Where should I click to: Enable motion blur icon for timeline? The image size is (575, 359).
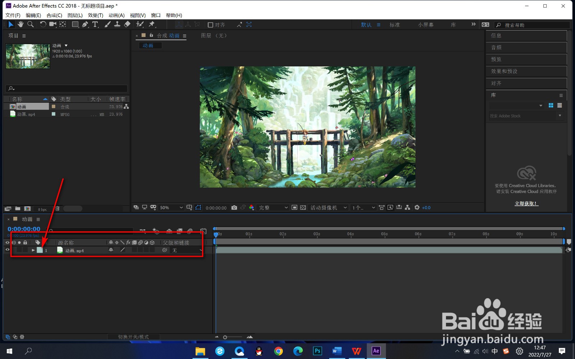pyautogui.click(x=190, y=231)
